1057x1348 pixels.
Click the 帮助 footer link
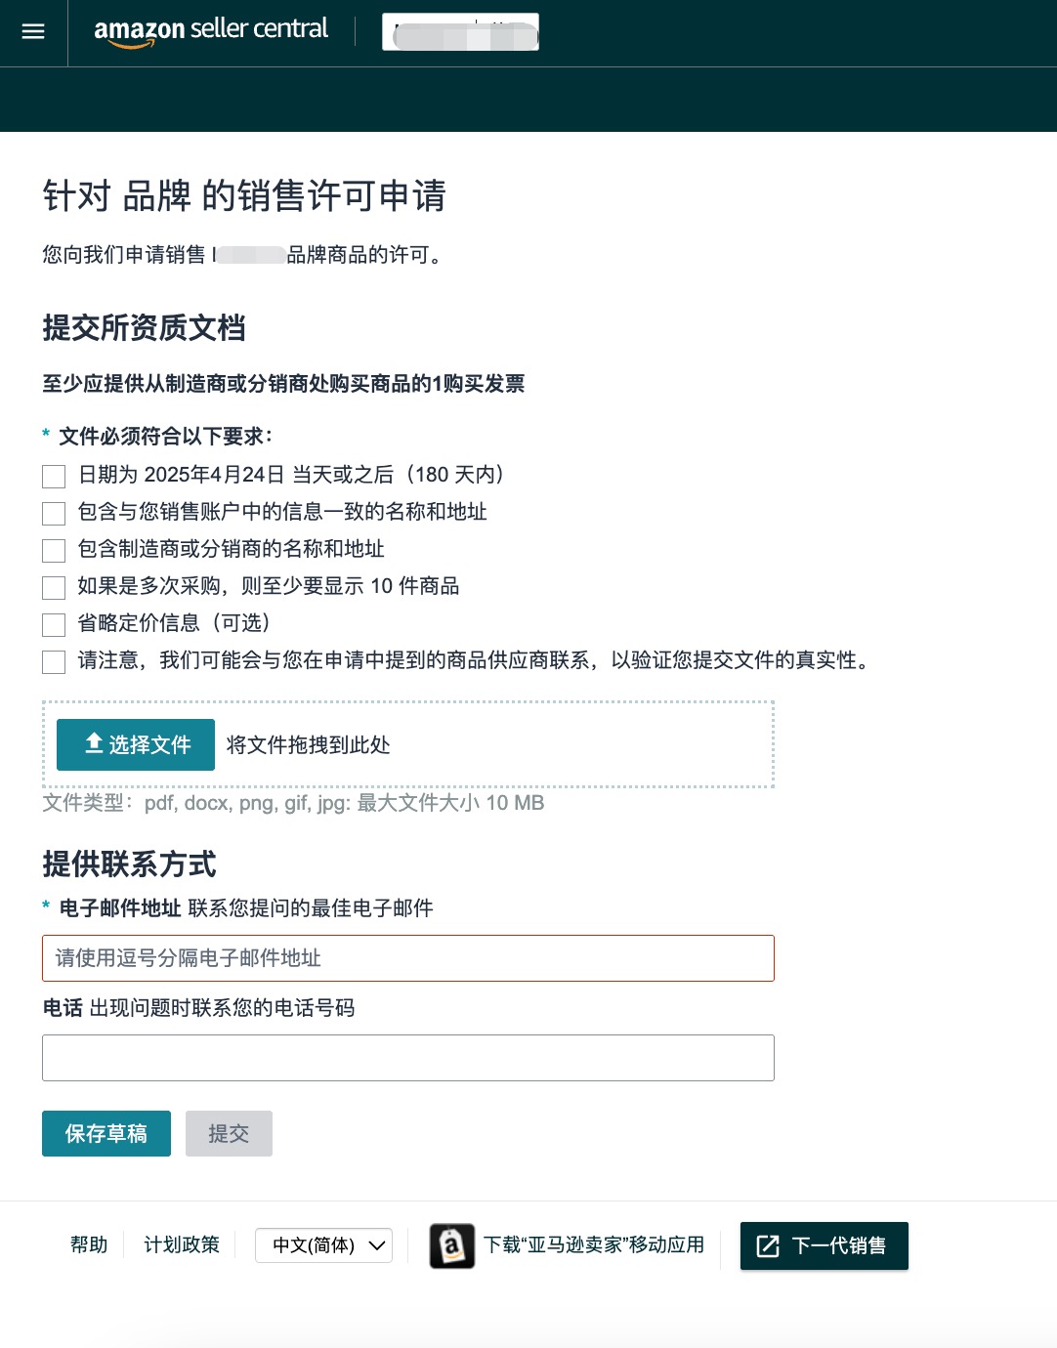click(x=89, y=1244)
